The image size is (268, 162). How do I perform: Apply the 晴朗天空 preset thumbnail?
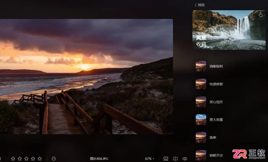201,155
